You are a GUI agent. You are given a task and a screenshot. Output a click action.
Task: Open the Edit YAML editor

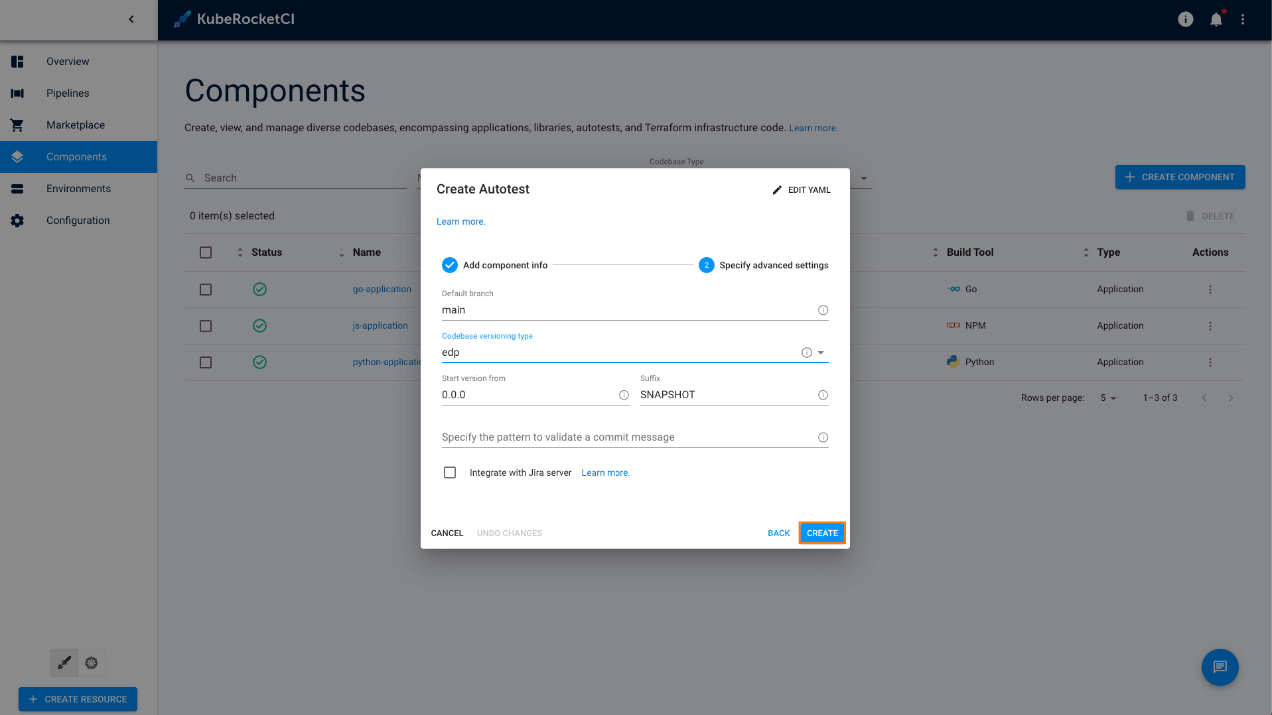pyautogui.click(x=801, y=190)
